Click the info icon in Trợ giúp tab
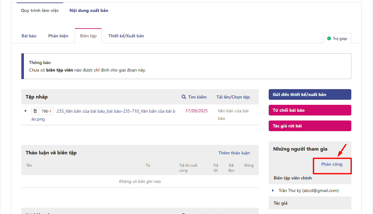The height and width of the screenshot is (214, 373). pos(329,39)
